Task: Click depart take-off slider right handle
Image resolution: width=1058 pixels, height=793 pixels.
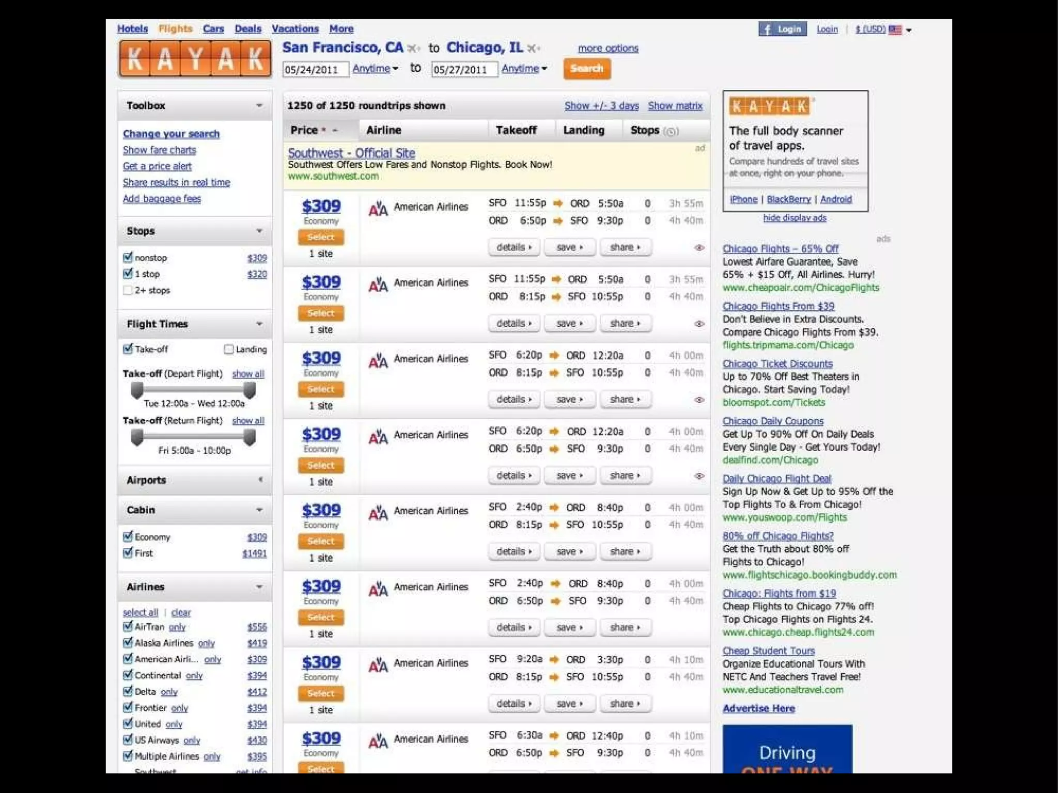Action: 250,391
